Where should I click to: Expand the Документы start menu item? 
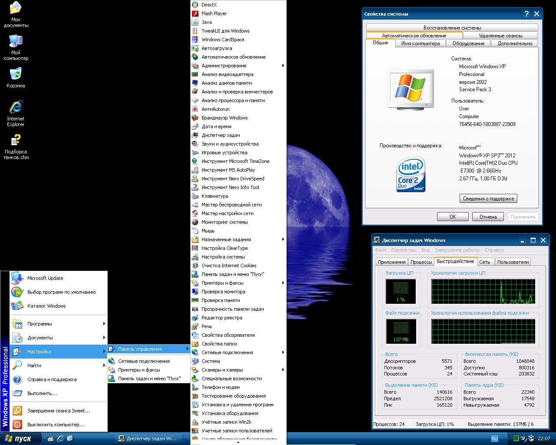point(59,338)
